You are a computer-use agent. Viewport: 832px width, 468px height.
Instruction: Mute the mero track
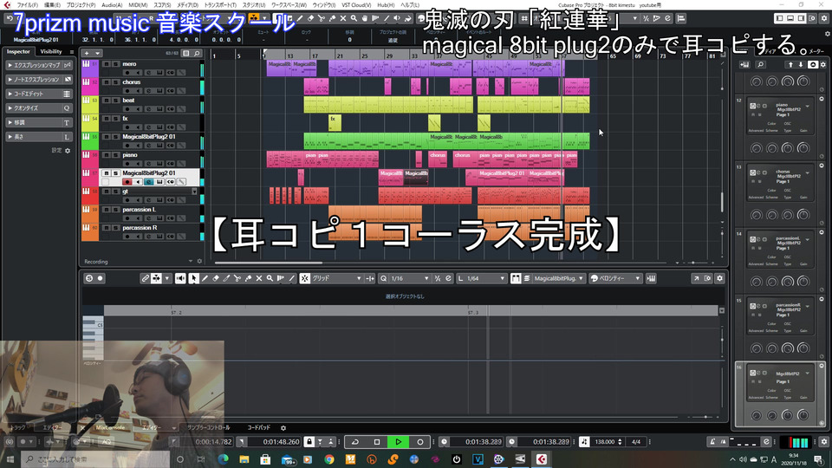(x=106, y=63)
